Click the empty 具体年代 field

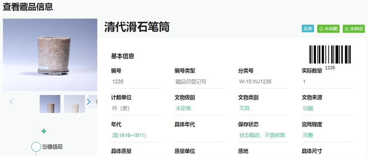(x=199, y=135)
